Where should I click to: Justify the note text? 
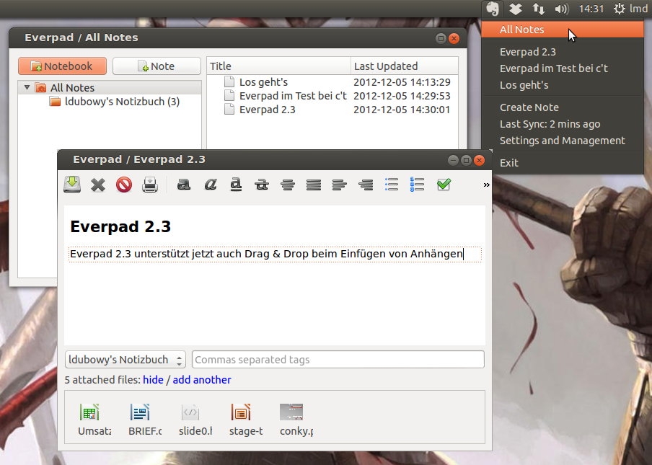click(x=314, y=185)
